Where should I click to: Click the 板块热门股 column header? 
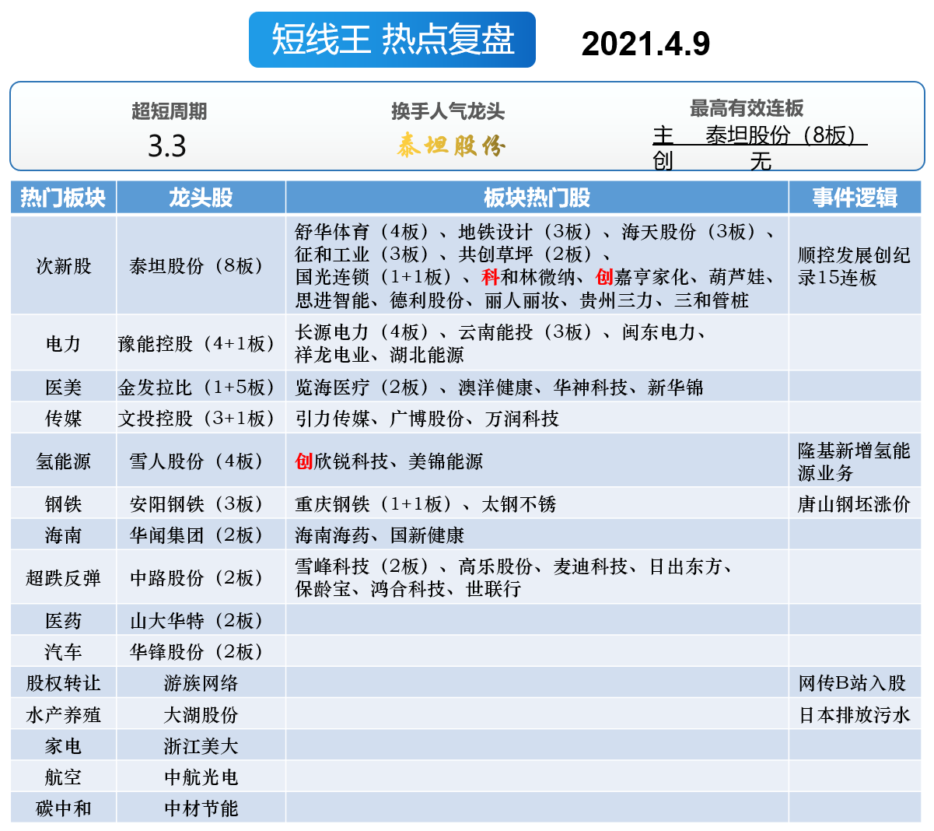pos(537,198)
